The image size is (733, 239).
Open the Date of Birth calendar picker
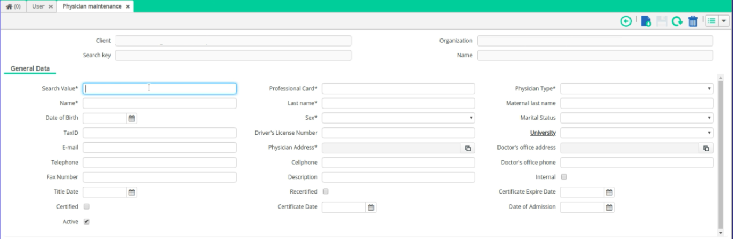pyautogui.click(x=132, y=118)
